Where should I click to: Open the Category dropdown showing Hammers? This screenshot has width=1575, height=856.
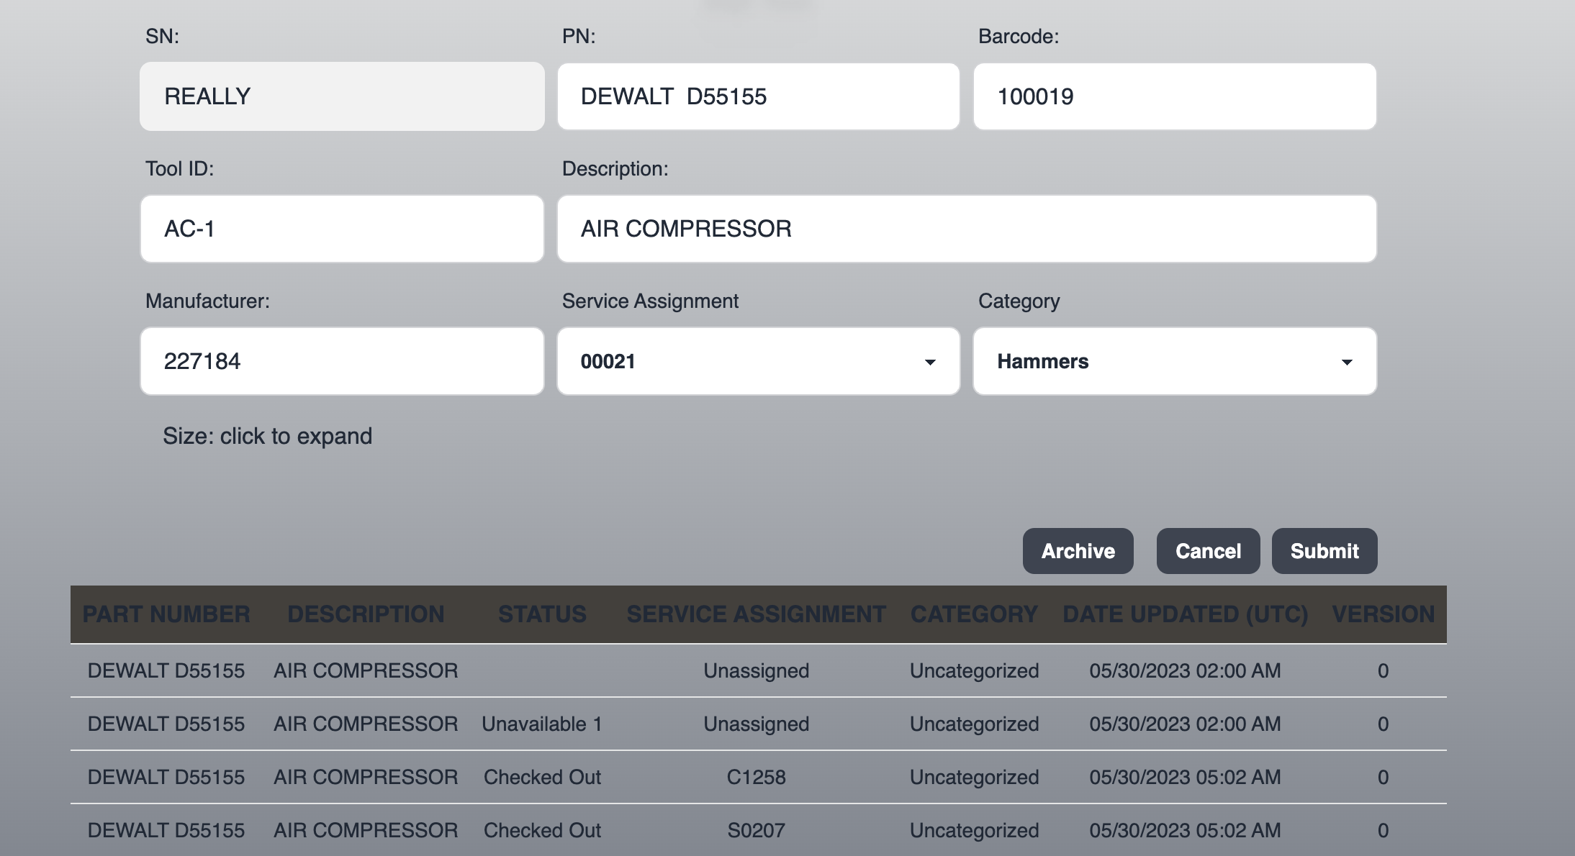(1174, 361)
